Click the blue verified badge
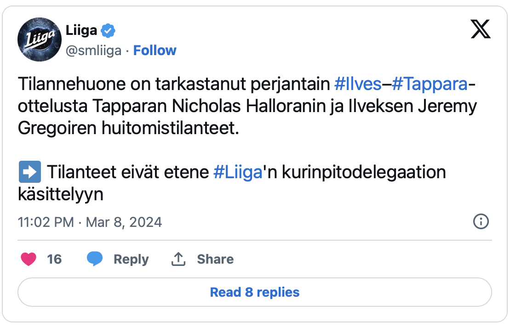 [x=108, y=31]
